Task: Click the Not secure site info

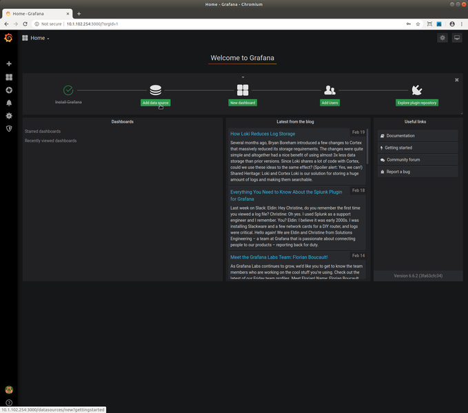Action: (x=48, y=24)
